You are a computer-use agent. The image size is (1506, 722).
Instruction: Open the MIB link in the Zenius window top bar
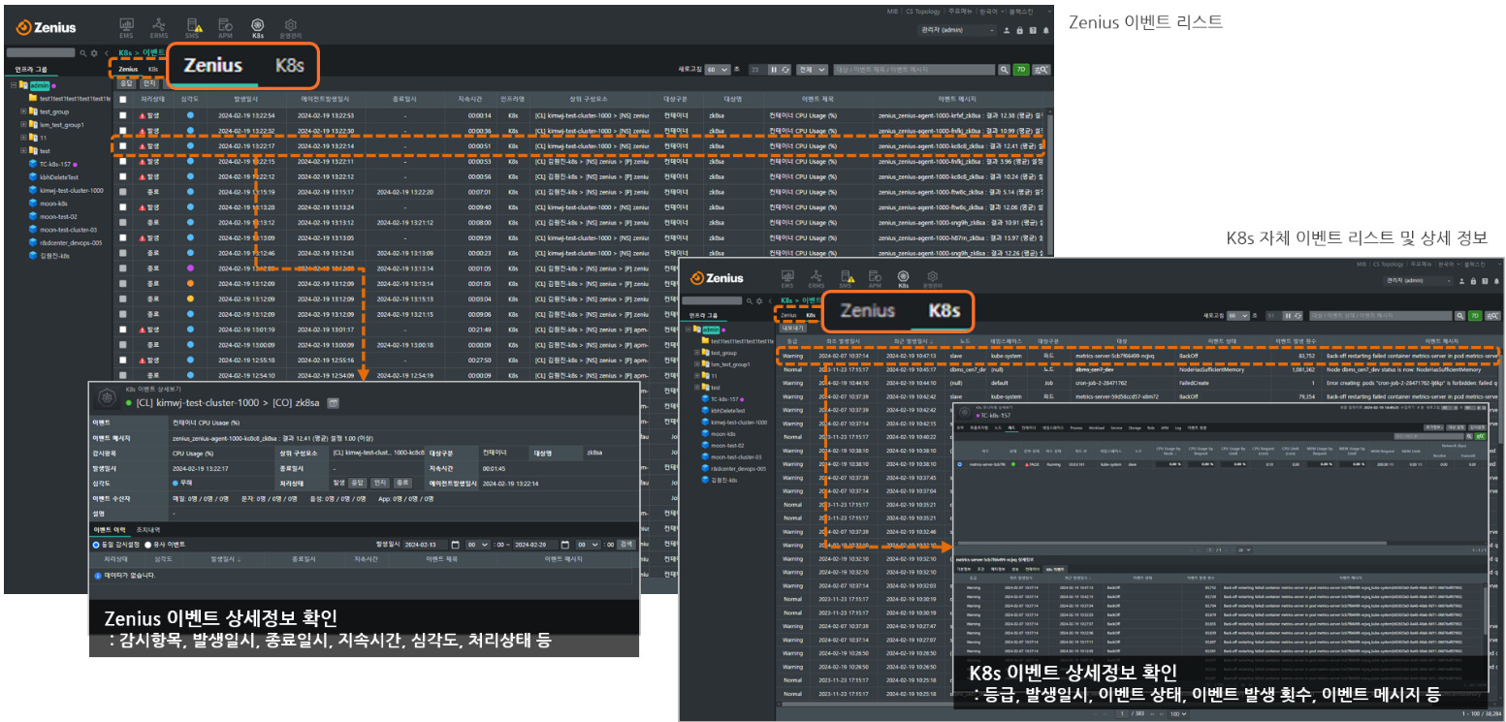tap(892, 12)
